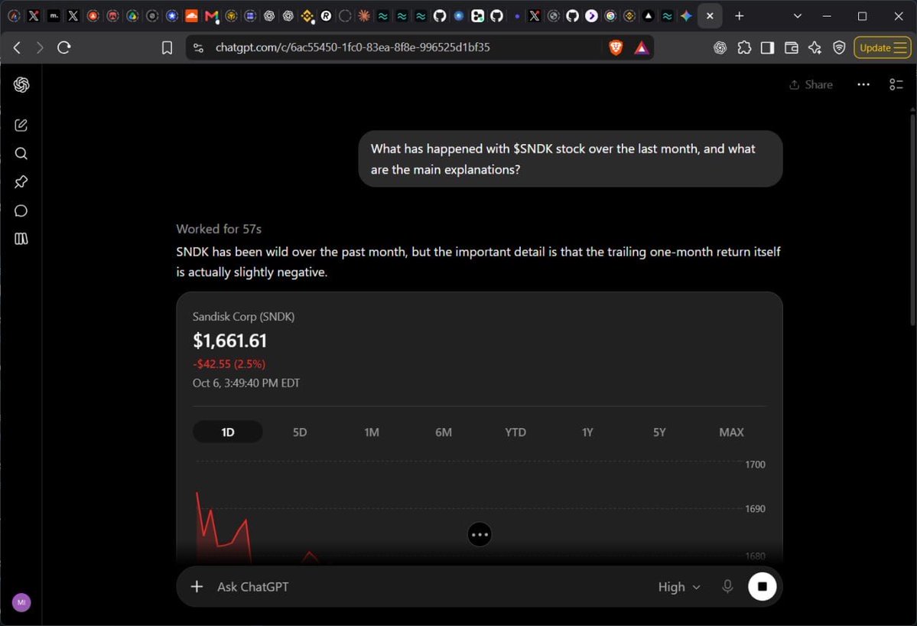Expand the High reasoning effort dropdown
The height and width of the screenshot is (626, 917).
(678, 587)
